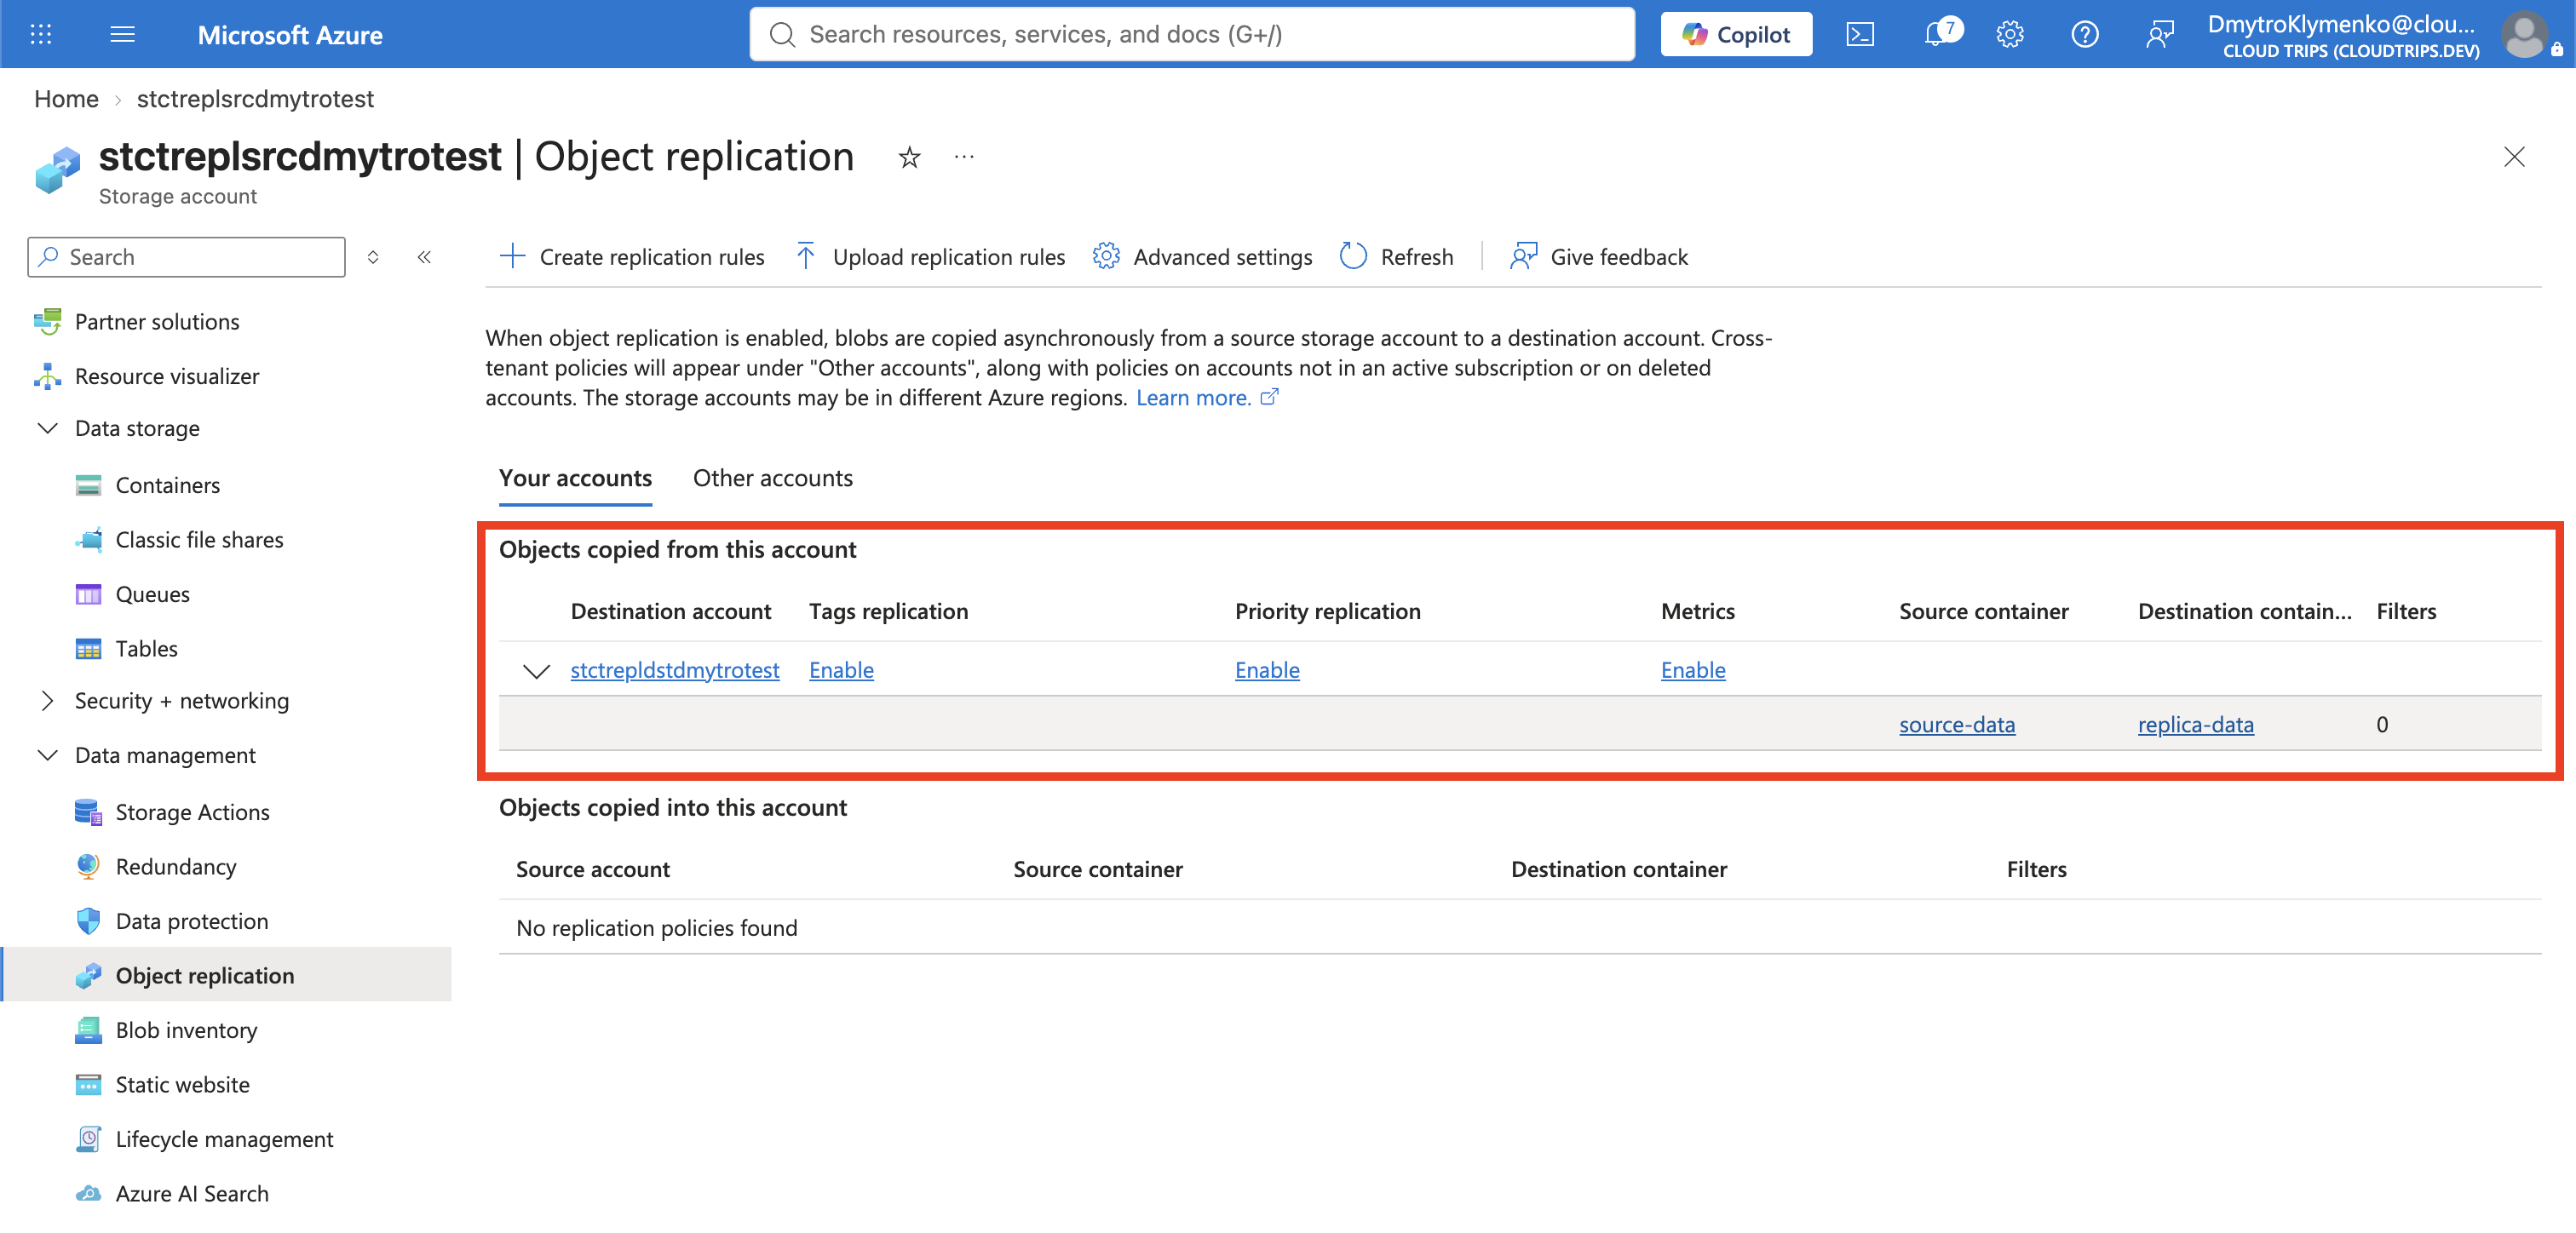Switch to Other accounts tab

click(773, 478)
